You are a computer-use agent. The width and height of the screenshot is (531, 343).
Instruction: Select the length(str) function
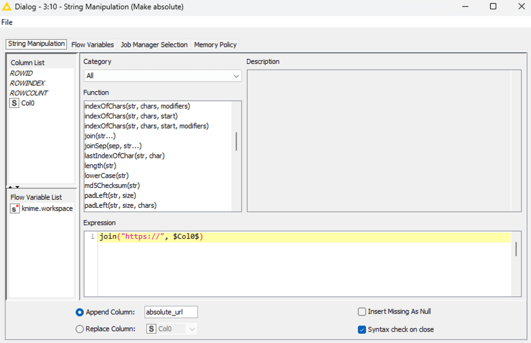[x=100, y=166]
